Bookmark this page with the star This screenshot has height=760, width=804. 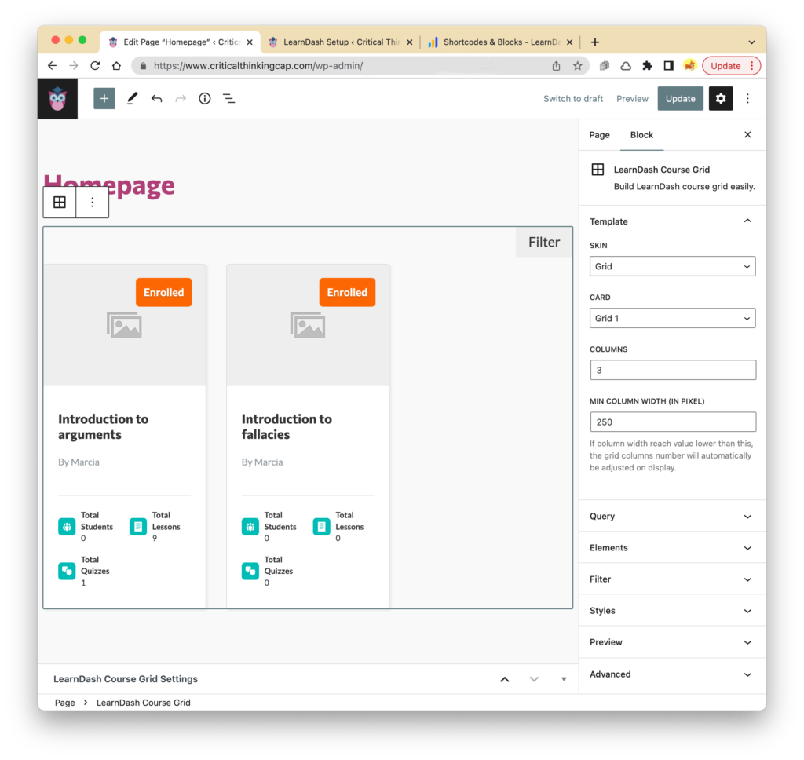coord(577,66)
